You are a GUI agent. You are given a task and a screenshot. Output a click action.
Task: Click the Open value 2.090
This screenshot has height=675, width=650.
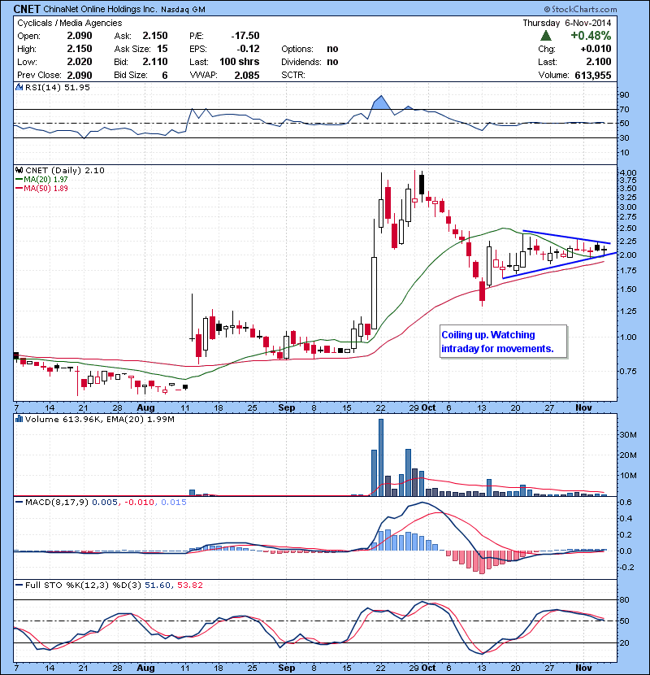tap(80, 36)
